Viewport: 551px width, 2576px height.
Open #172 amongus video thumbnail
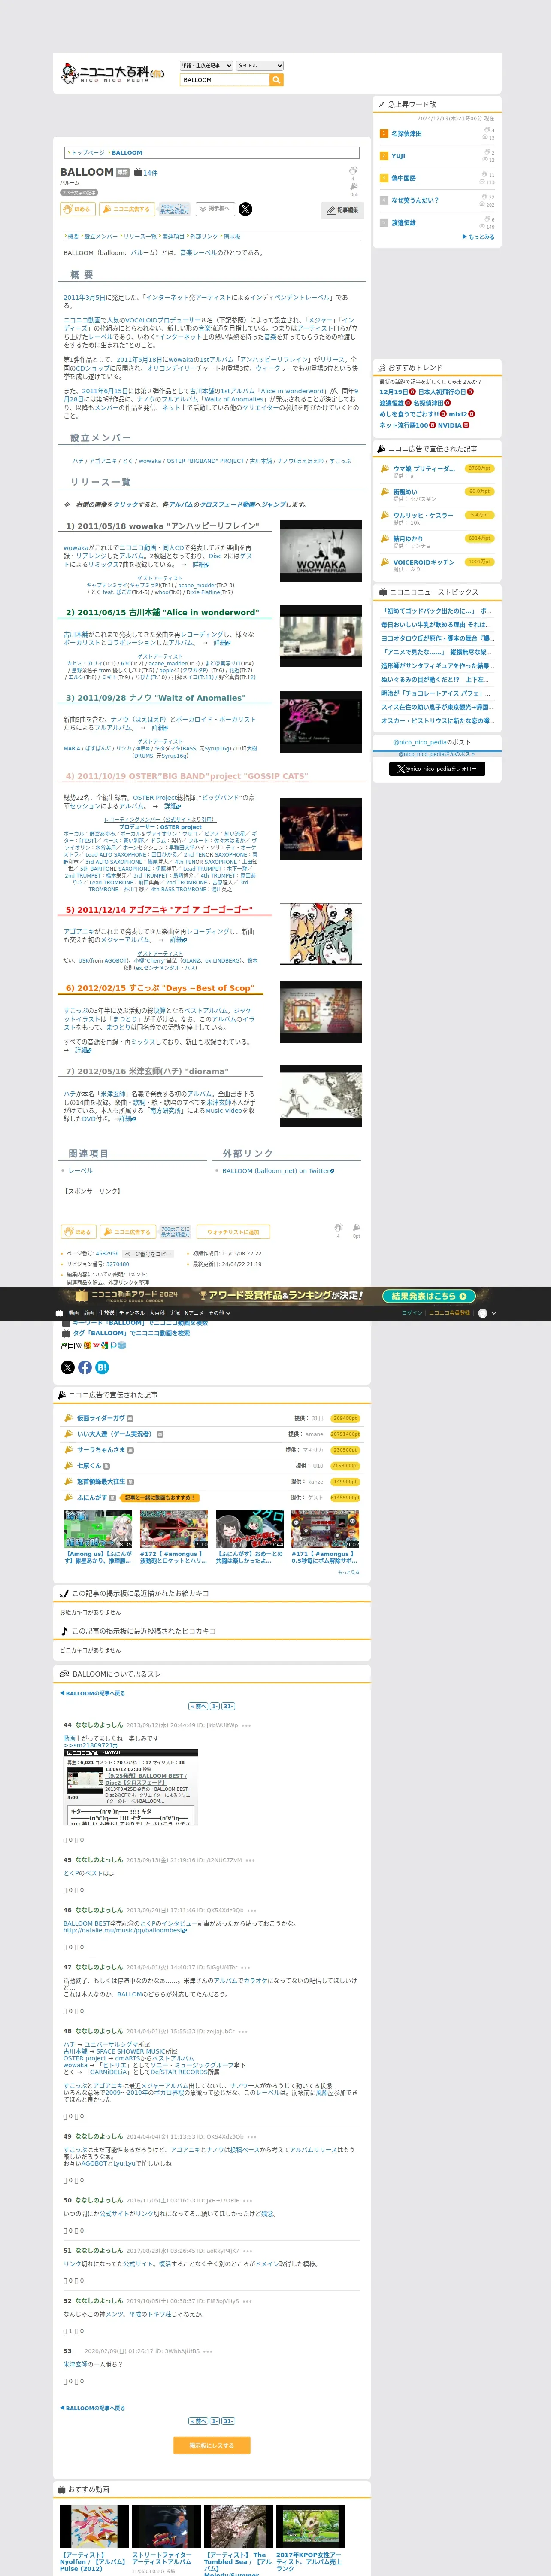tap(174, 1529)
